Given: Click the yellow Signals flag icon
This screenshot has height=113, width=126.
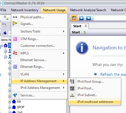Looking at the screenshot, I should click(x=15, y=24).
